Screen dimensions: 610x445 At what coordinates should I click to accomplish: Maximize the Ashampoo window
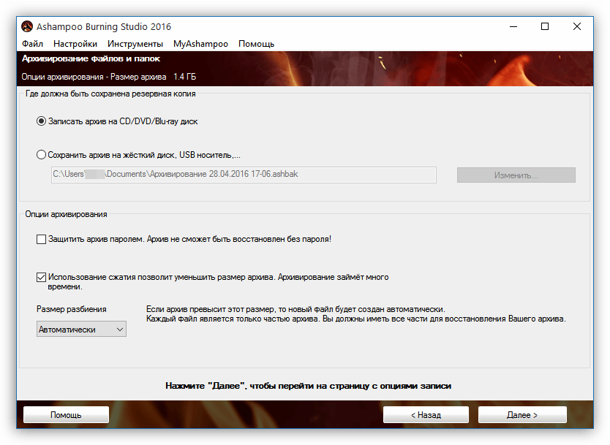click(545, 26)
